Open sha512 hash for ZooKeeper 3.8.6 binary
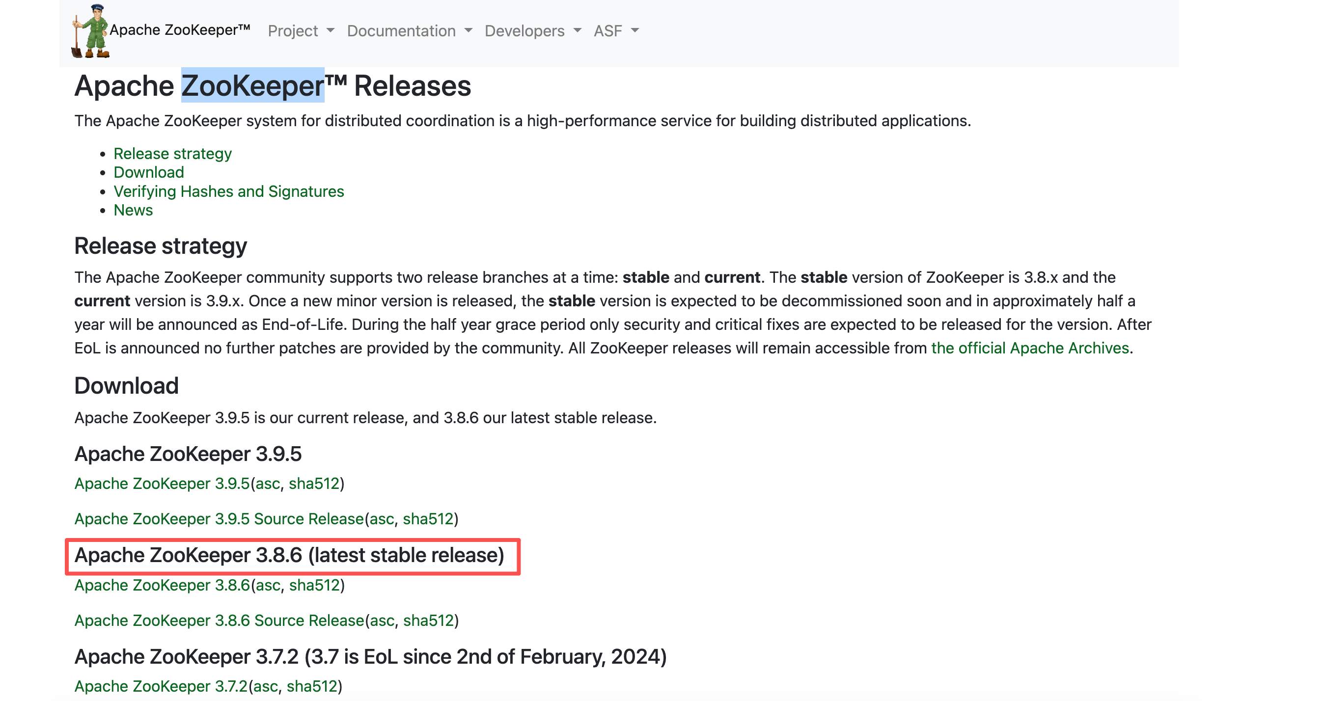 point(315,585)
